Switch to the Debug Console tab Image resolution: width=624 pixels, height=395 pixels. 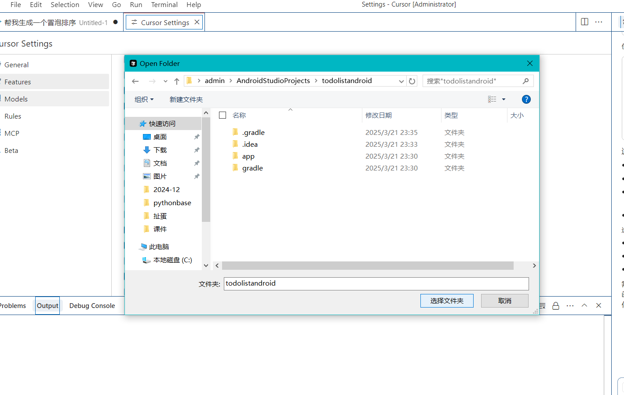(92, 305)
